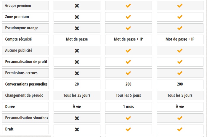Click the black X icon for Groupe premium
Viewport: 207px width, 137px height.
pyautogui.click(x=77, y=6)
